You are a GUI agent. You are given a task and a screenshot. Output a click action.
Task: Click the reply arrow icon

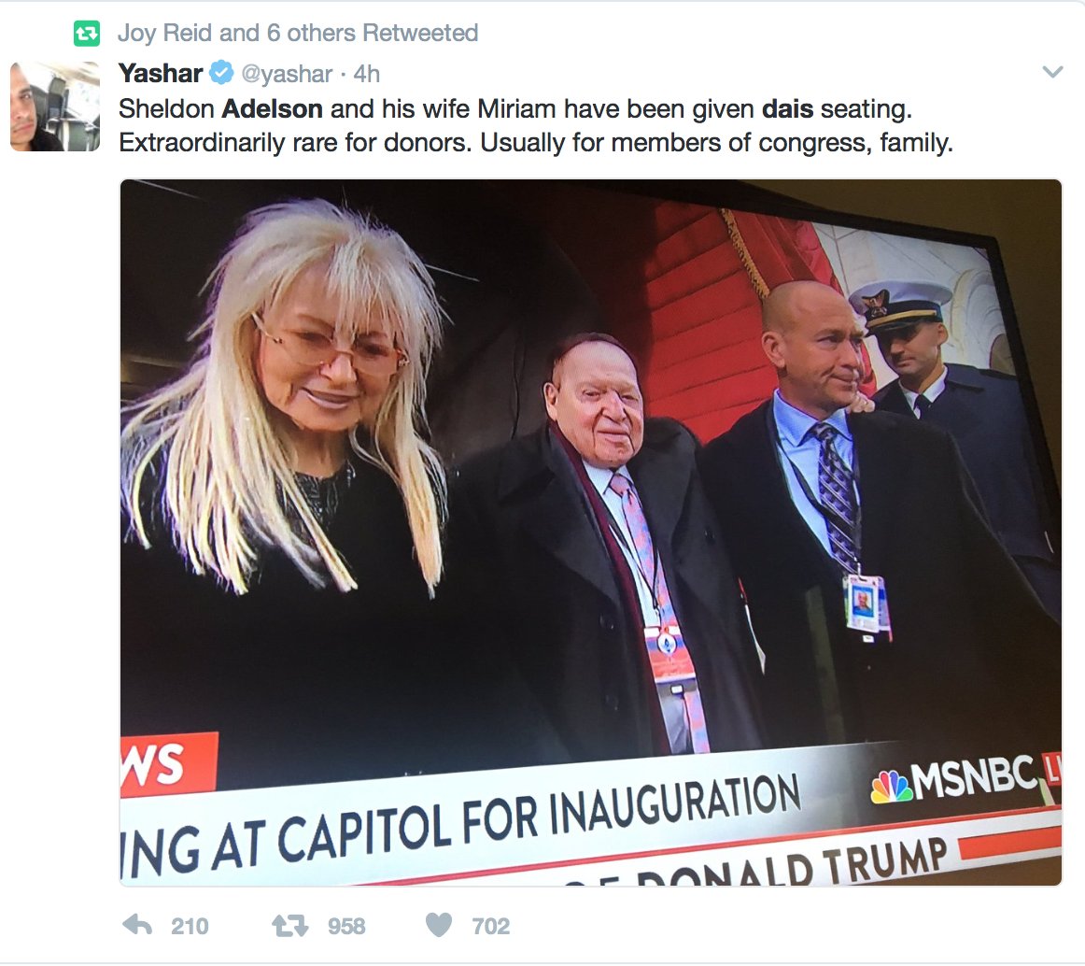pyautogui.click(x=137, y=925)
